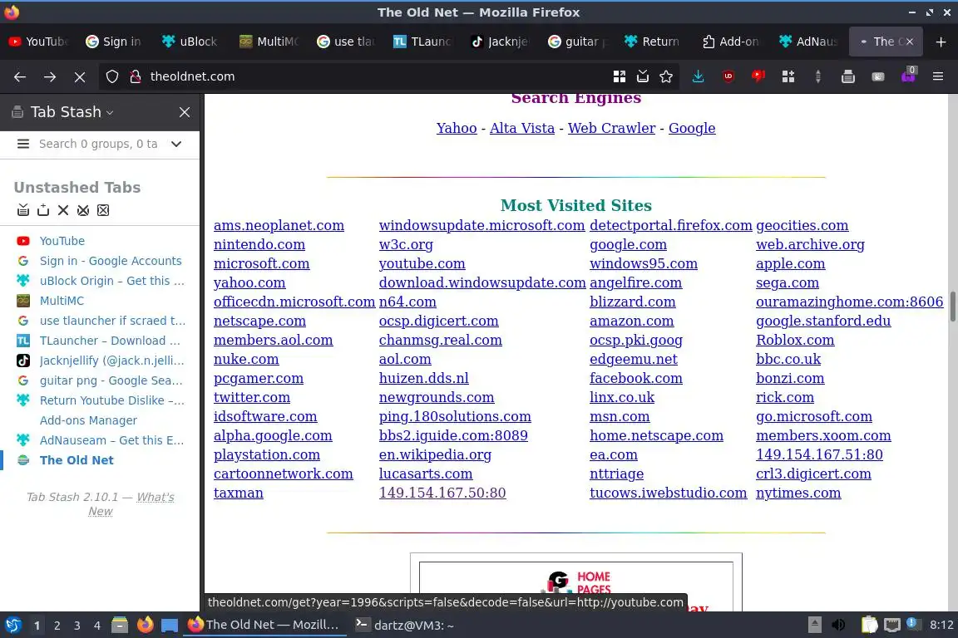Open the Yahoo search engine link
958x638 pixels.
point(457,128)
